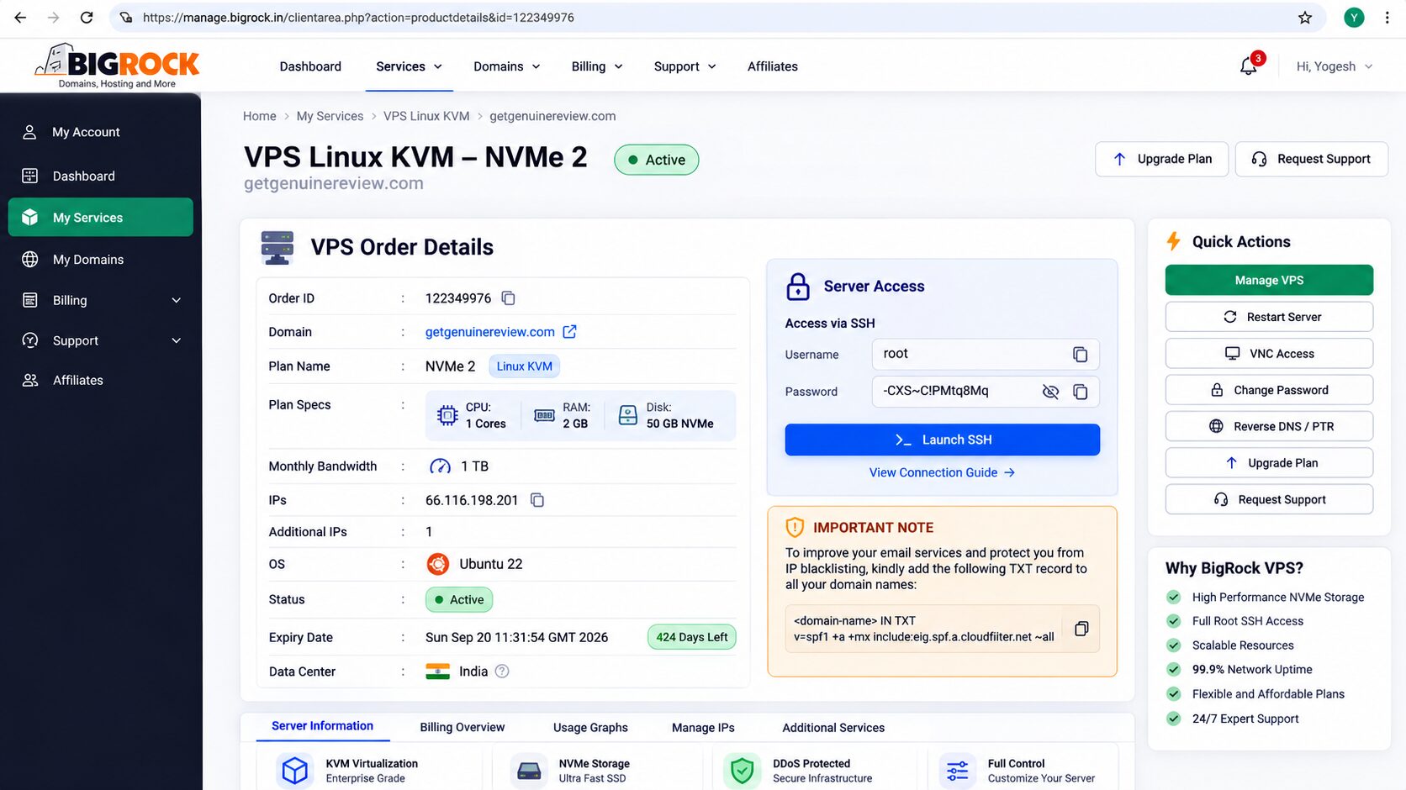1406x790 pixels.
Task: Open My Services breadcrumb link
Action: (x=330, y=116)
